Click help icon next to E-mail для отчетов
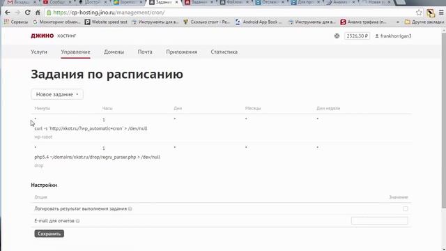This screenshot has height=251, width=446. [77, 221]
